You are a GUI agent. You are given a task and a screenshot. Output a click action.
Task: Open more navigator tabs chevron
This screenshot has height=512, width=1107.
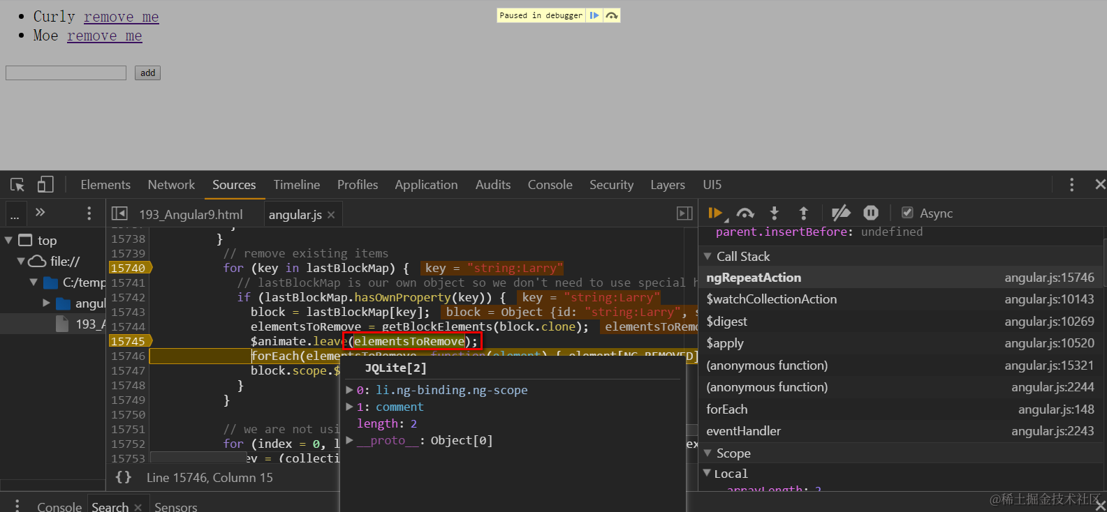coord(41,212)
